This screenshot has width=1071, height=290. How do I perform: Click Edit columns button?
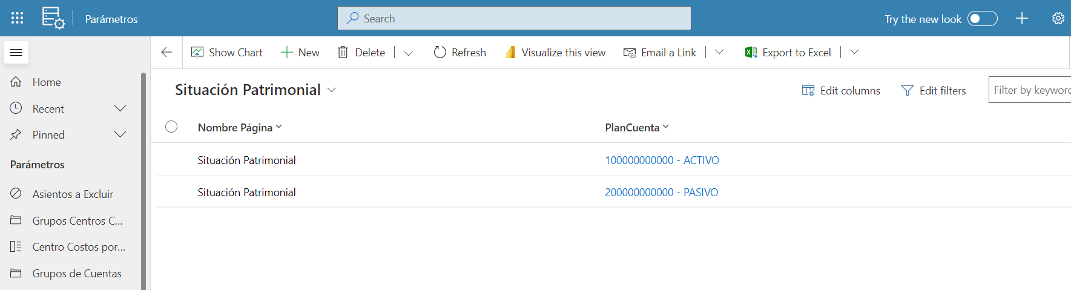[841, 90]
